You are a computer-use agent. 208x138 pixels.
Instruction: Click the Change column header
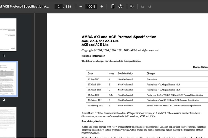pos(150,73)
